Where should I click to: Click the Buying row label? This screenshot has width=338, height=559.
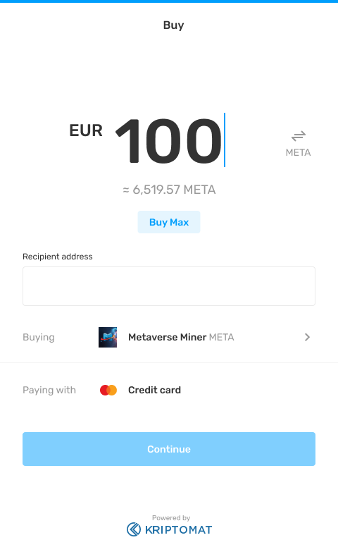(x=39, y=337)
